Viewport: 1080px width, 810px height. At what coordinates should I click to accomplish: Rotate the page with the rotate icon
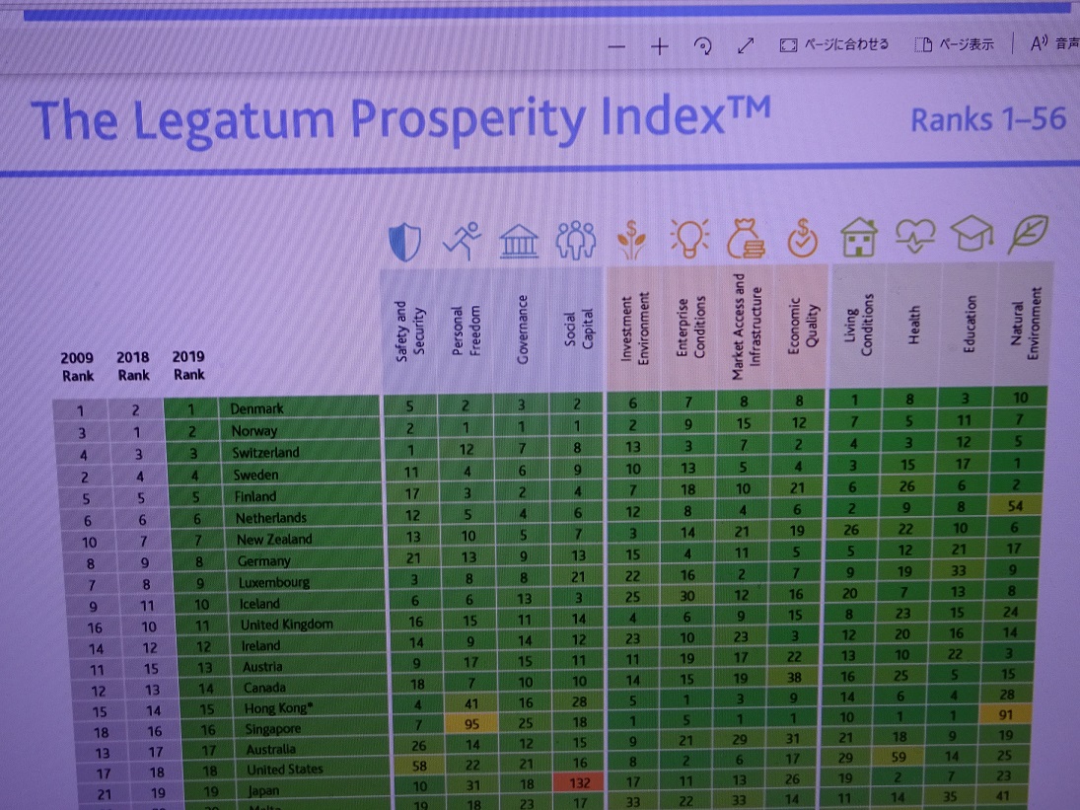point(702,46)
